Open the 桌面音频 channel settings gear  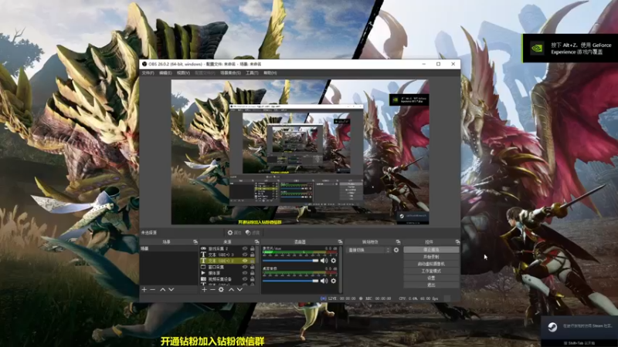[x=334, y=281]
